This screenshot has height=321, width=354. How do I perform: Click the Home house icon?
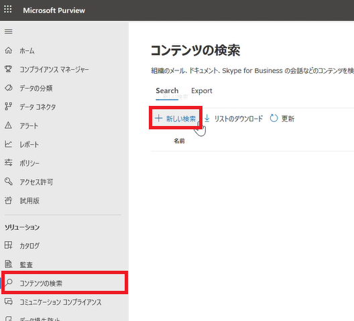(x=8, y=50)
